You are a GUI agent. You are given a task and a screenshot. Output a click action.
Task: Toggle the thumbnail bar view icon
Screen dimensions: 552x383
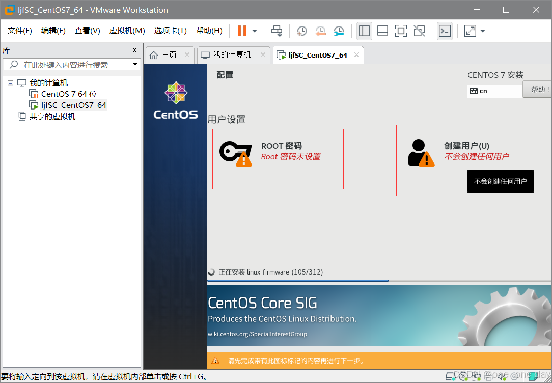click(x=382, y=31)
